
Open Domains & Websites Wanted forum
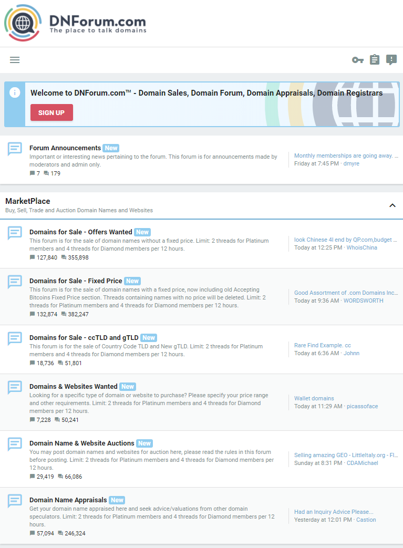coord(74,387)
